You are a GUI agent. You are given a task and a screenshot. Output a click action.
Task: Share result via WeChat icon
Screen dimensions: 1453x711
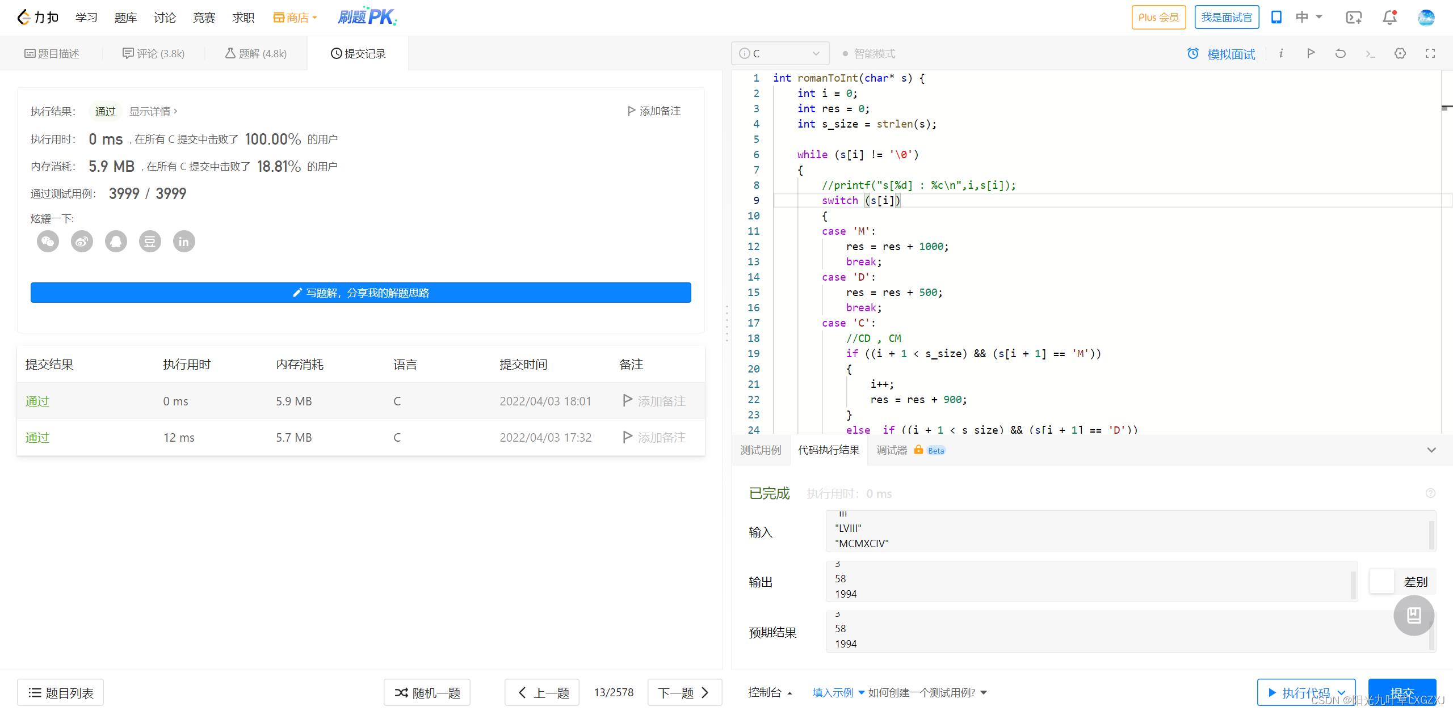click(x=48, y=242)
